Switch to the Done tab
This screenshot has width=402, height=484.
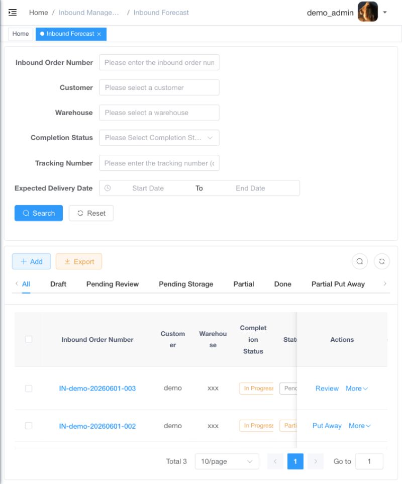click(x=282, y=284)
